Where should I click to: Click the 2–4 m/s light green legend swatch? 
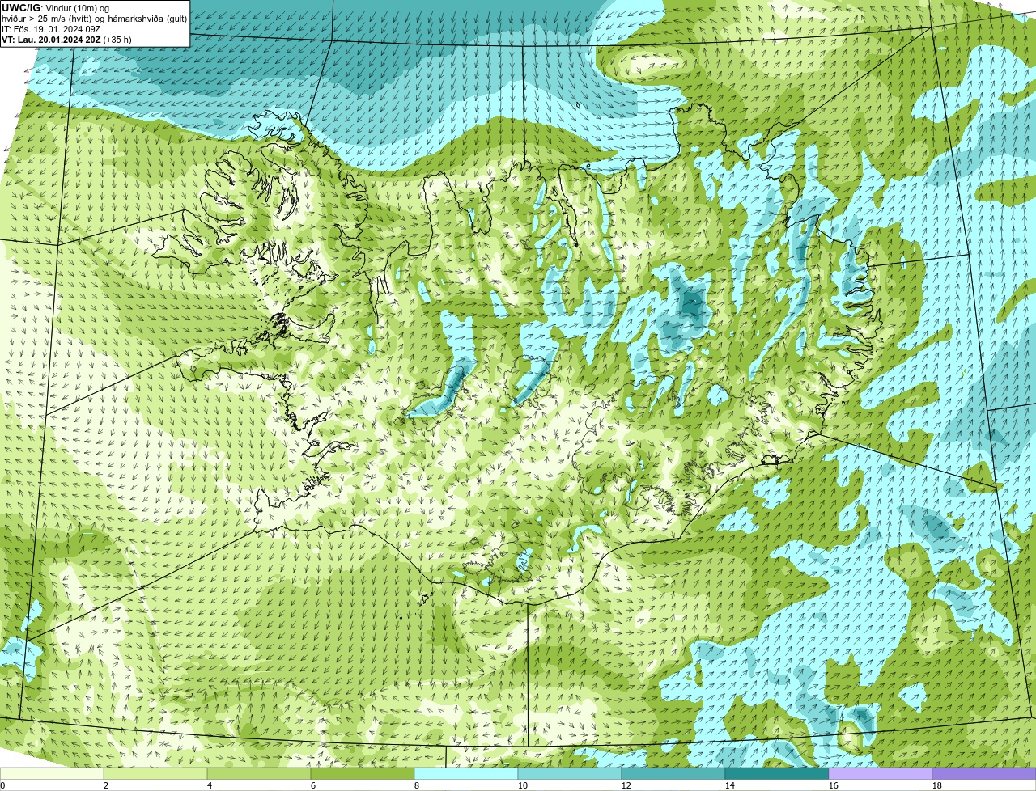(155, 774)
